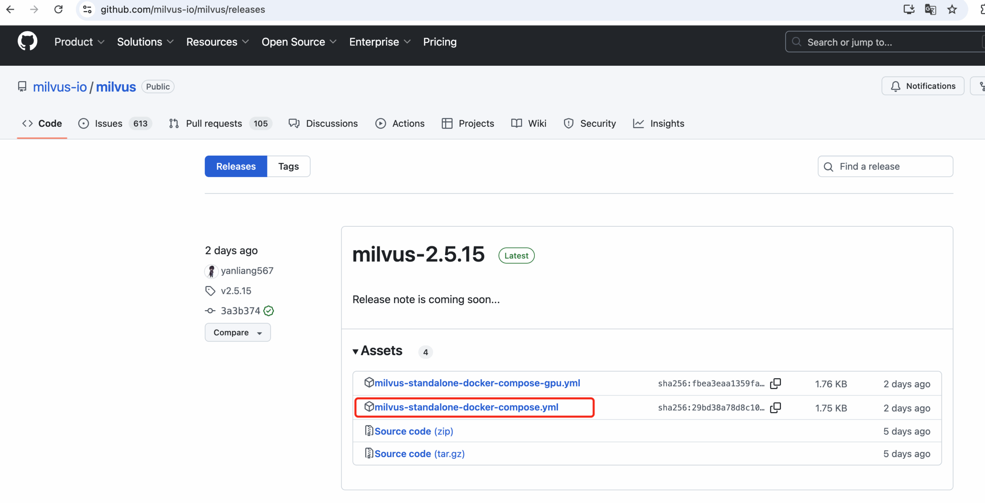Expand the Enterprise menu
985x503 pixels.
[380, 42]
